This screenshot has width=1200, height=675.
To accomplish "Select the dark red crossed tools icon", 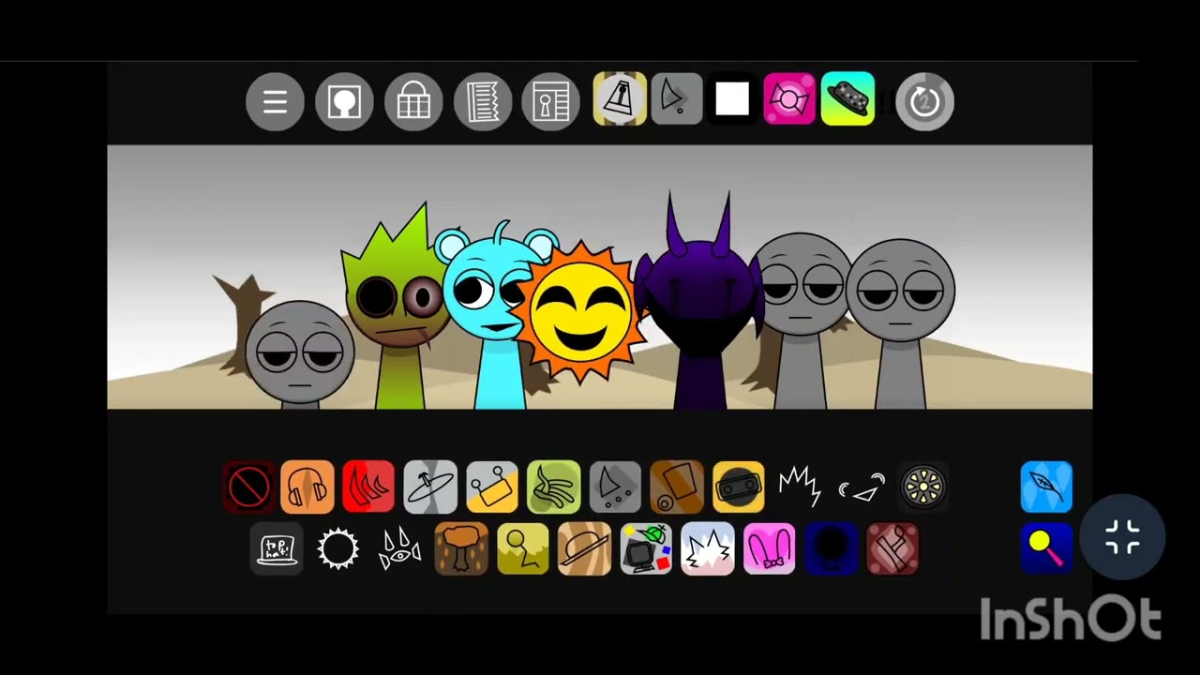I will (x=892, y=548).
